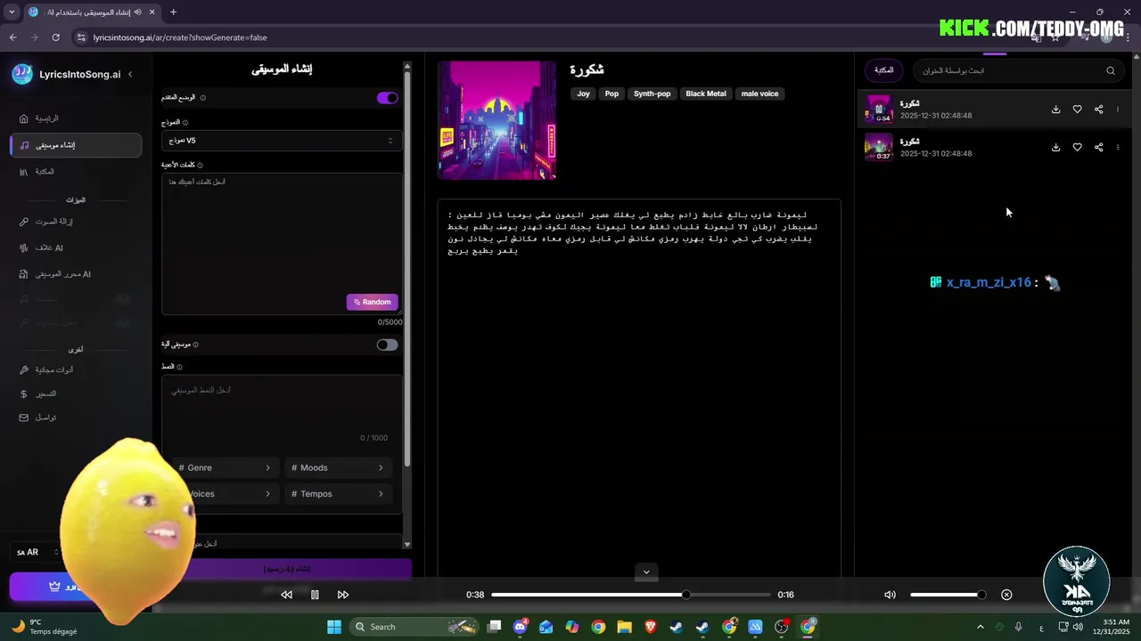Click the شكورة neon city album cover
This screenshot has width=1141, height=641.
click(497, 120)
